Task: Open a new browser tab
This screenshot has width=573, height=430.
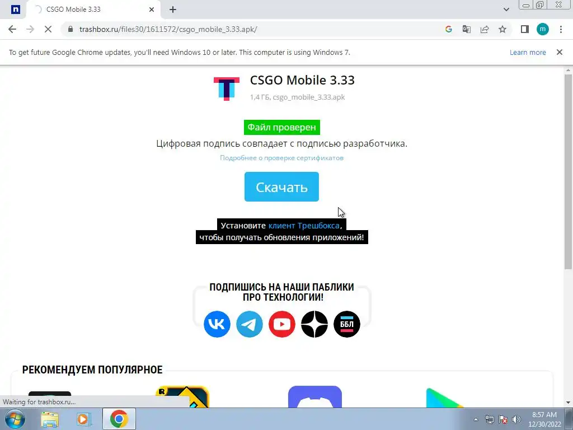Action: [x=173, y=10]
